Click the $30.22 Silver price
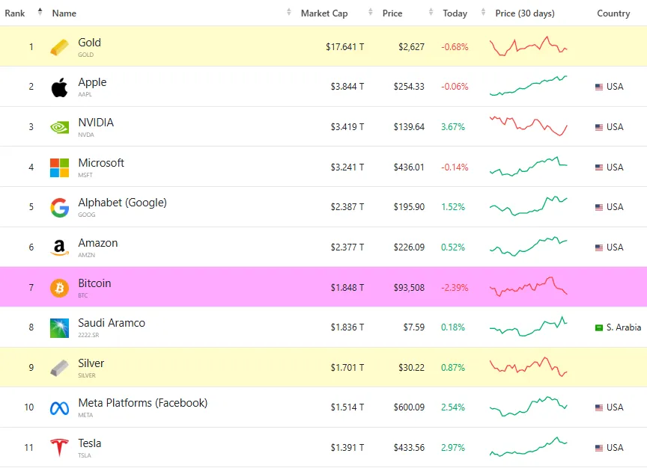Viewport: 647px width, 468px height. (x=411, y=368)
